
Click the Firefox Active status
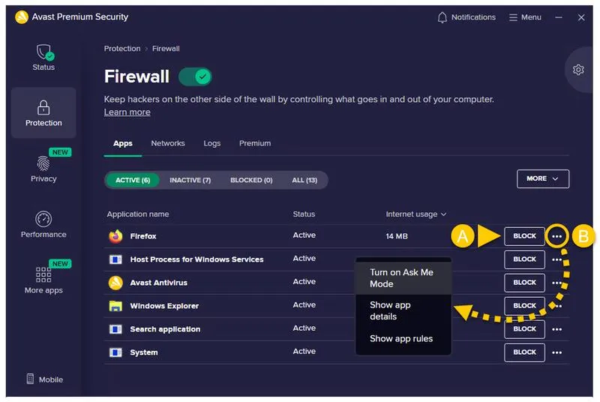(304, 235)
